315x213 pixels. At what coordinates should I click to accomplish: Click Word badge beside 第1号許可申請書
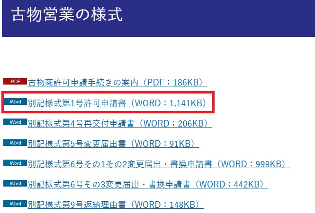[15, 102]
